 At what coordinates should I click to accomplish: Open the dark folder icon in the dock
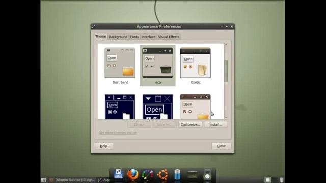point(193,175)
